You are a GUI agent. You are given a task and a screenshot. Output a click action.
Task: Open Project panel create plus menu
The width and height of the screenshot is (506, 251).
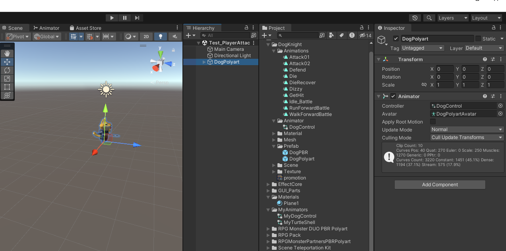tap(267, 35)
